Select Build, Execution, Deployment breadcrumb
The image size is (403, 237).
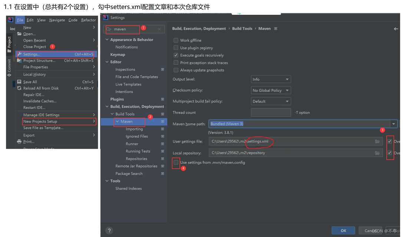pos(199,29)
